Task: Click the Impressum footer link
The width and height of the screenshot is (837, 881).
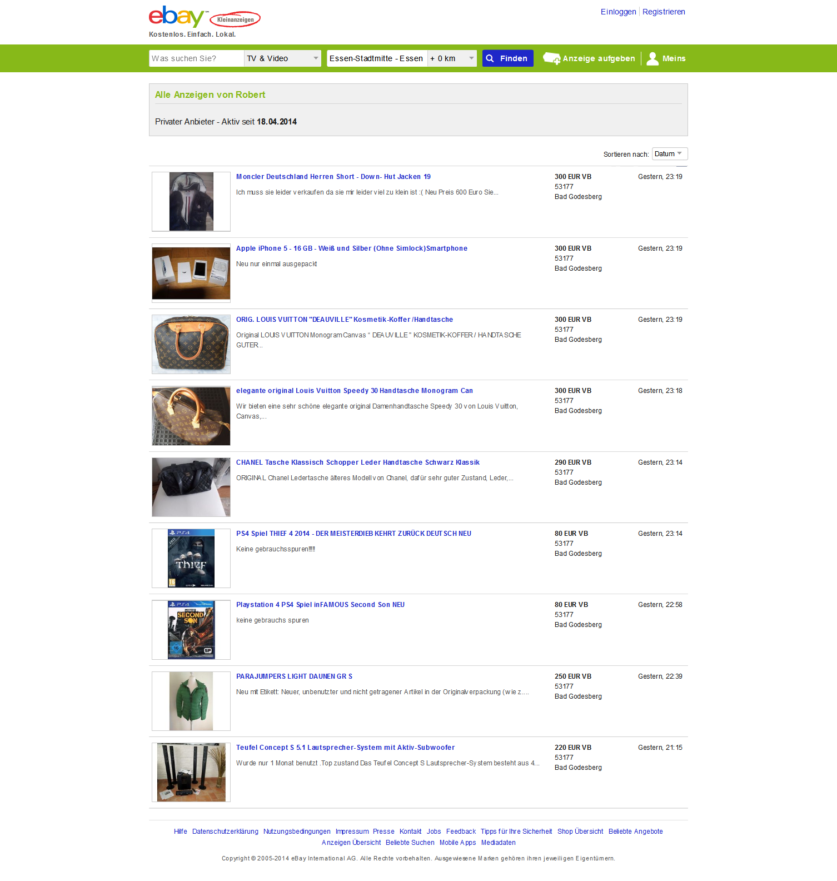Action: coord(352,832)
